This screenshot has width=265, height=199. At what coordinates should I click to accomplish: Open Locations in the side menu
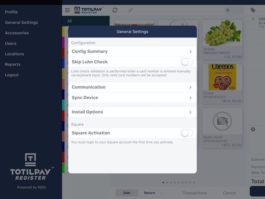tap(14, 54)
